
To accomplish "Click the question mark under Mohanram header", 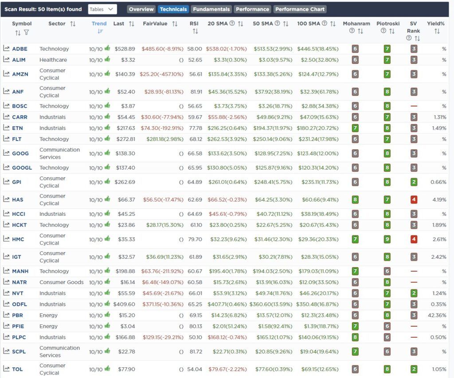I will (352, 31).
